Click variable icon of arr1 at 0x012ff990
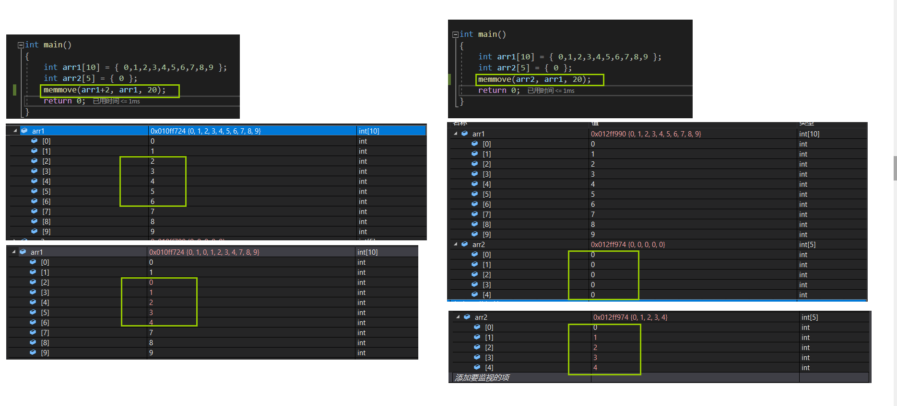This screenshot has height=406, width=897. 464,134
